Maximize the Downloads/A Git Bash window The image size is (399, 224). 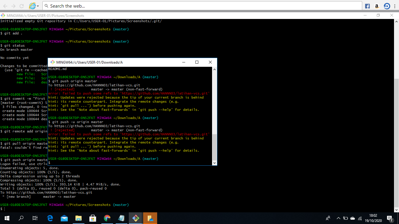pyautogui.click(x=197, y=62)
